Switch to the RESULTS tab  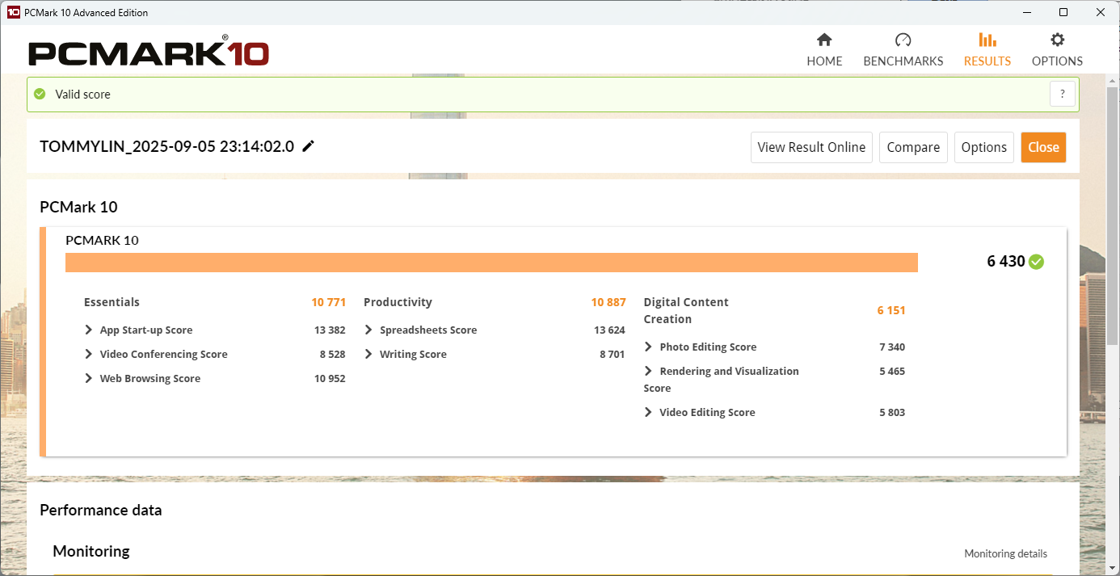pos(987,50)
